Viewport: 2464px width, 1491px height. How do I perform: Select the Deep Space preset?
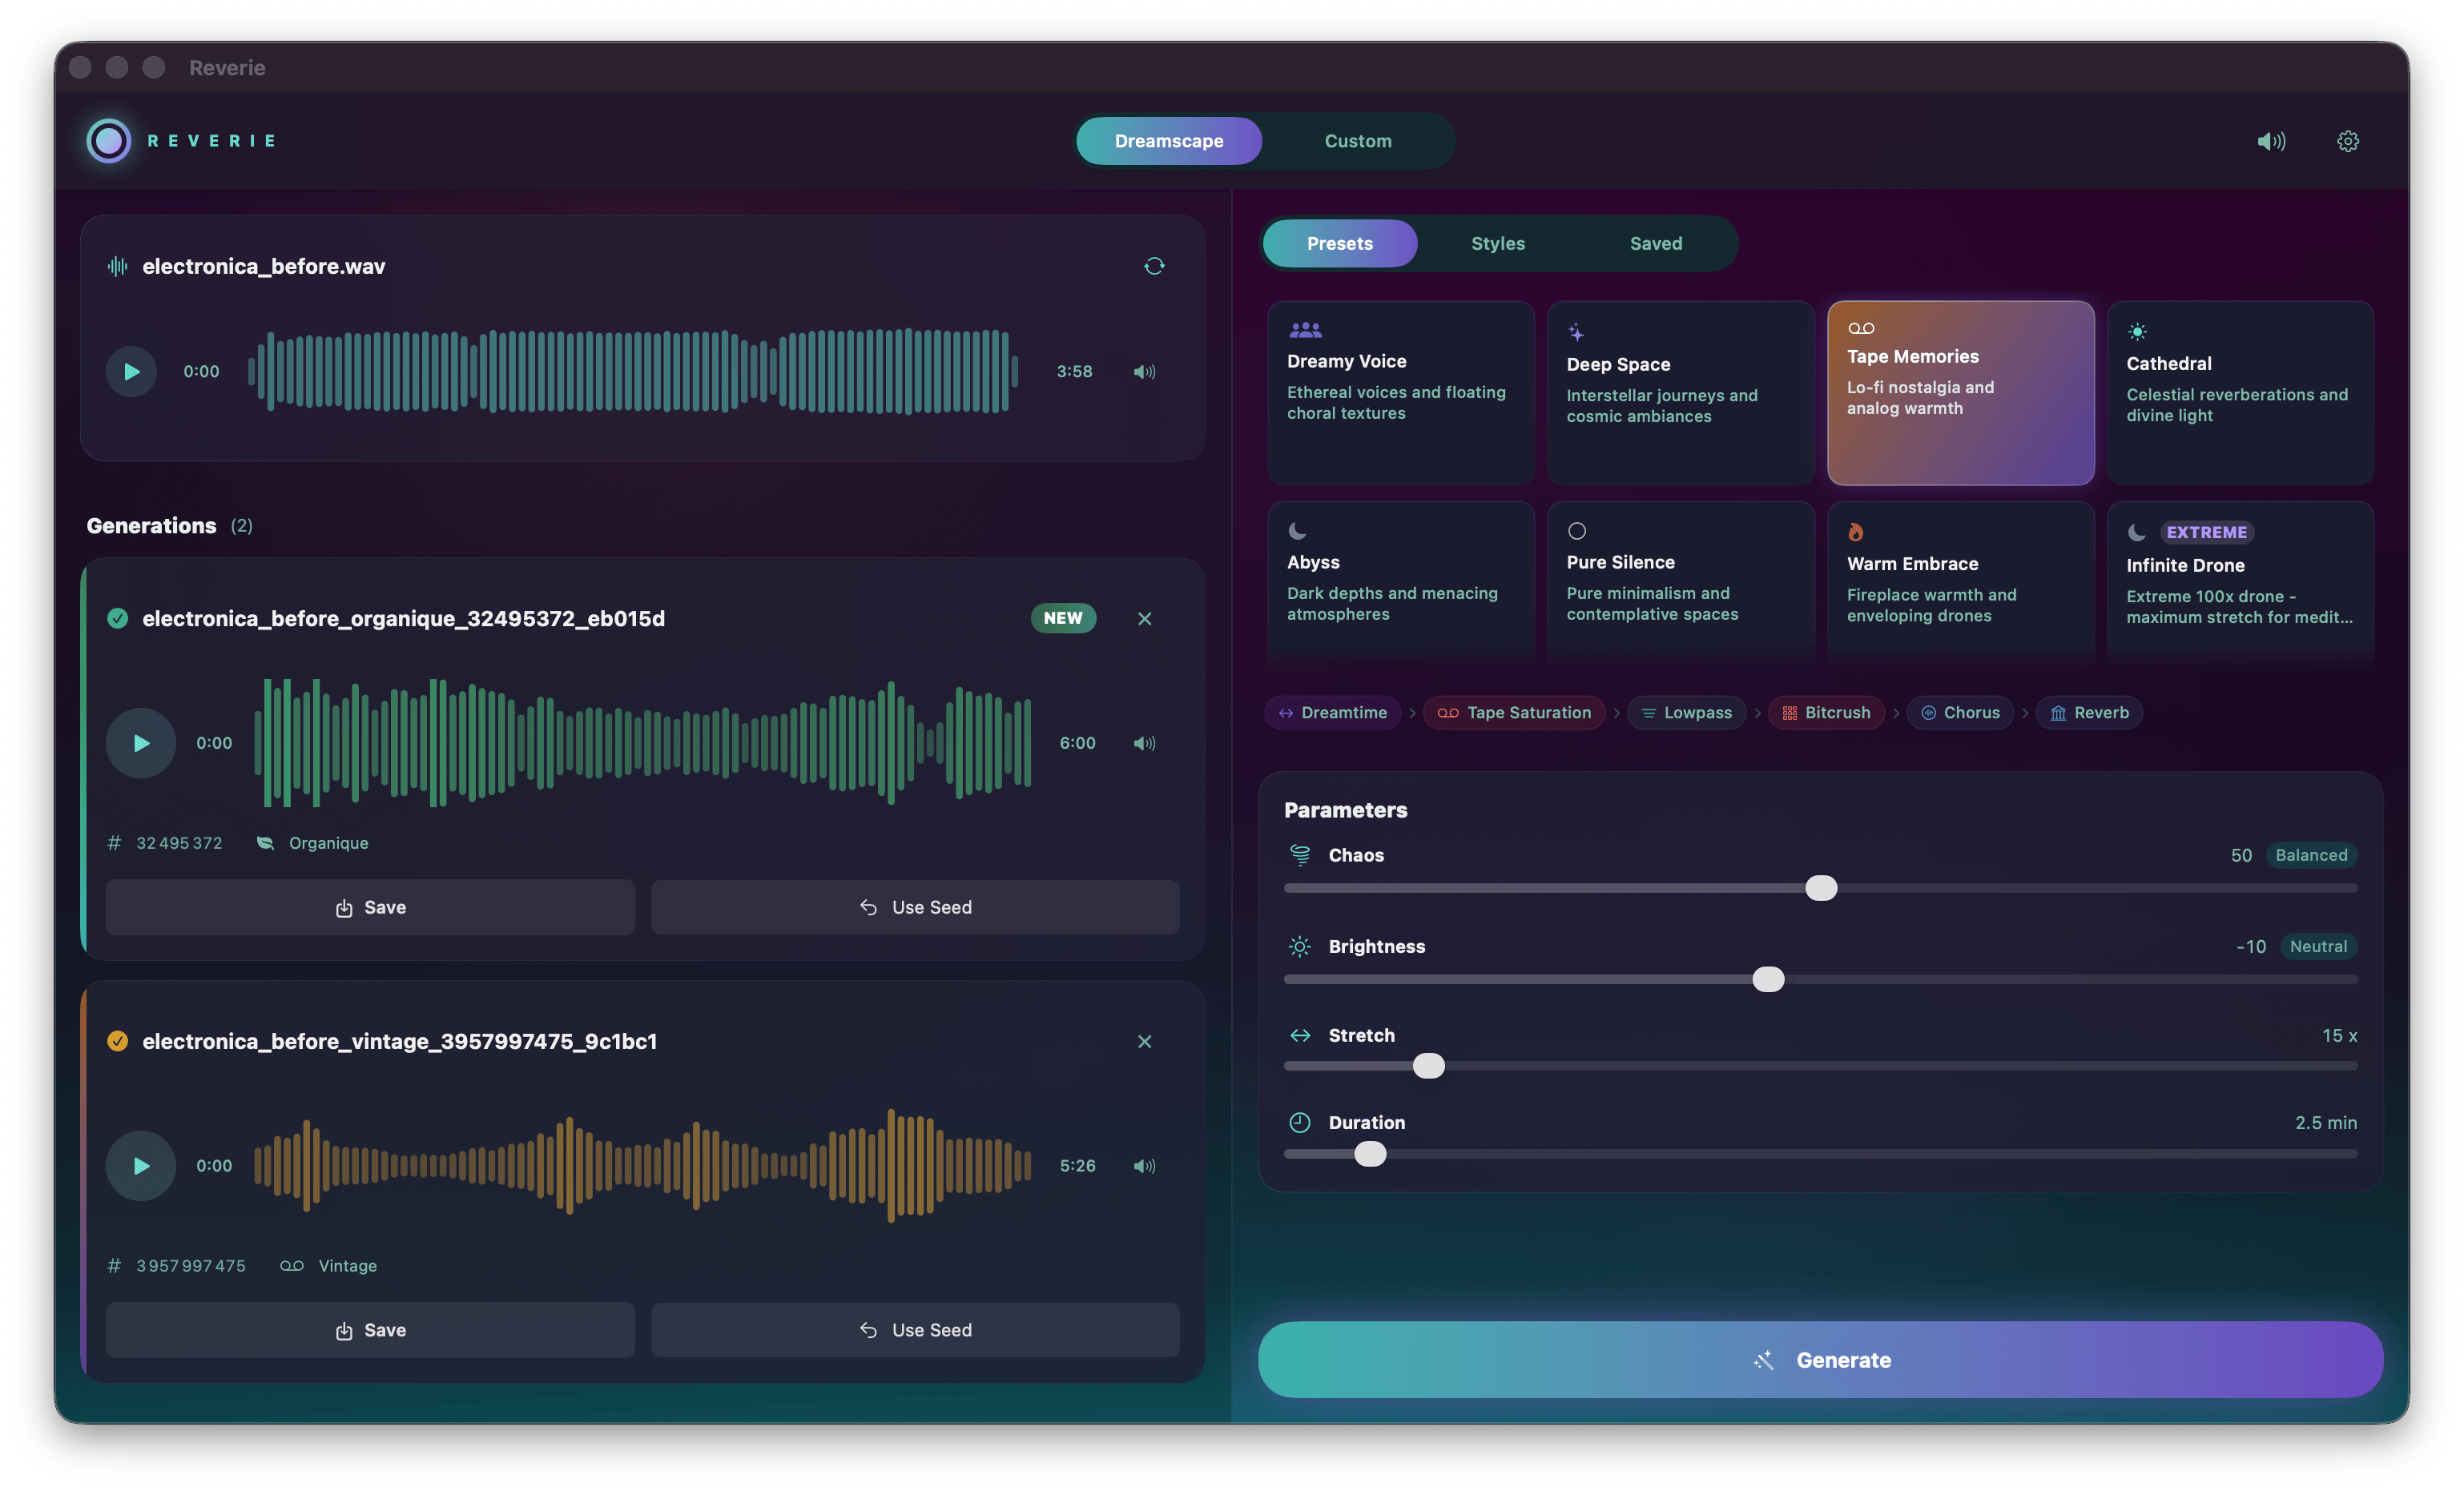pyautogui.click(x=1680, y=392)
